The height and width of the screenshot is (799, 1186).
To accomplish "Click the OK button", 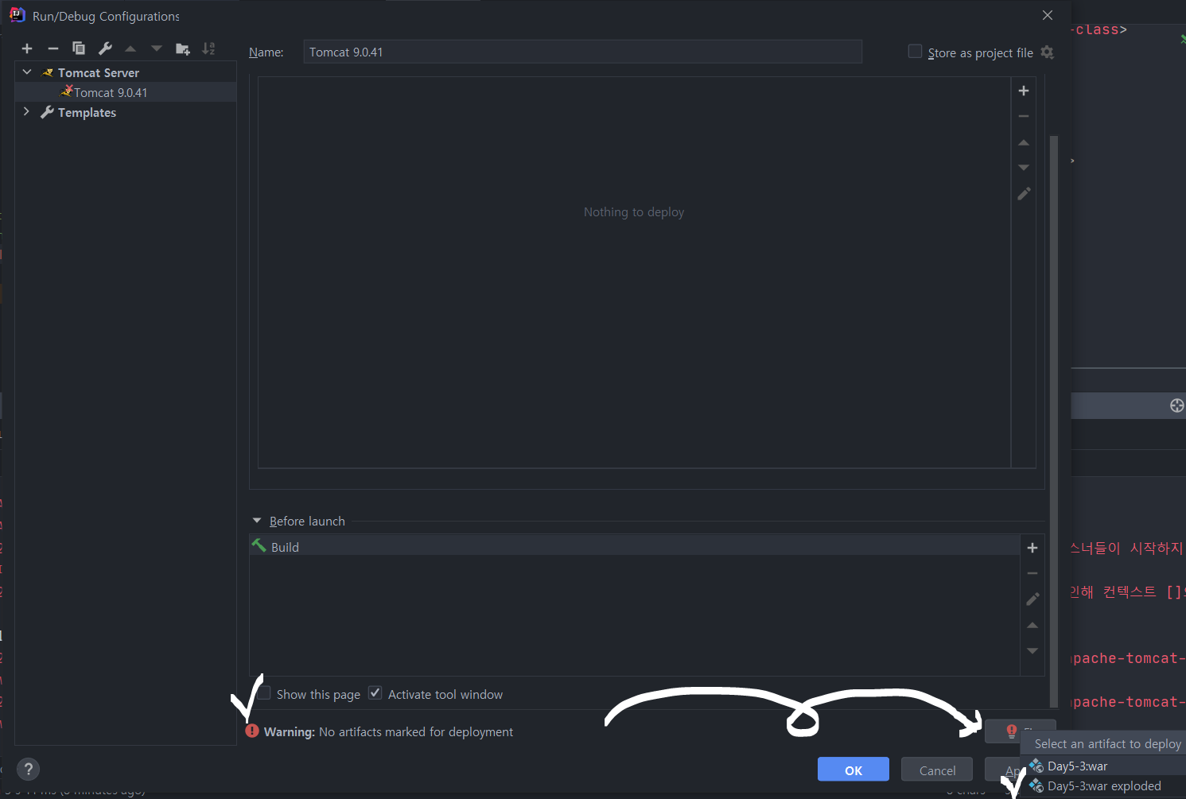I will (x=854, y=770).
